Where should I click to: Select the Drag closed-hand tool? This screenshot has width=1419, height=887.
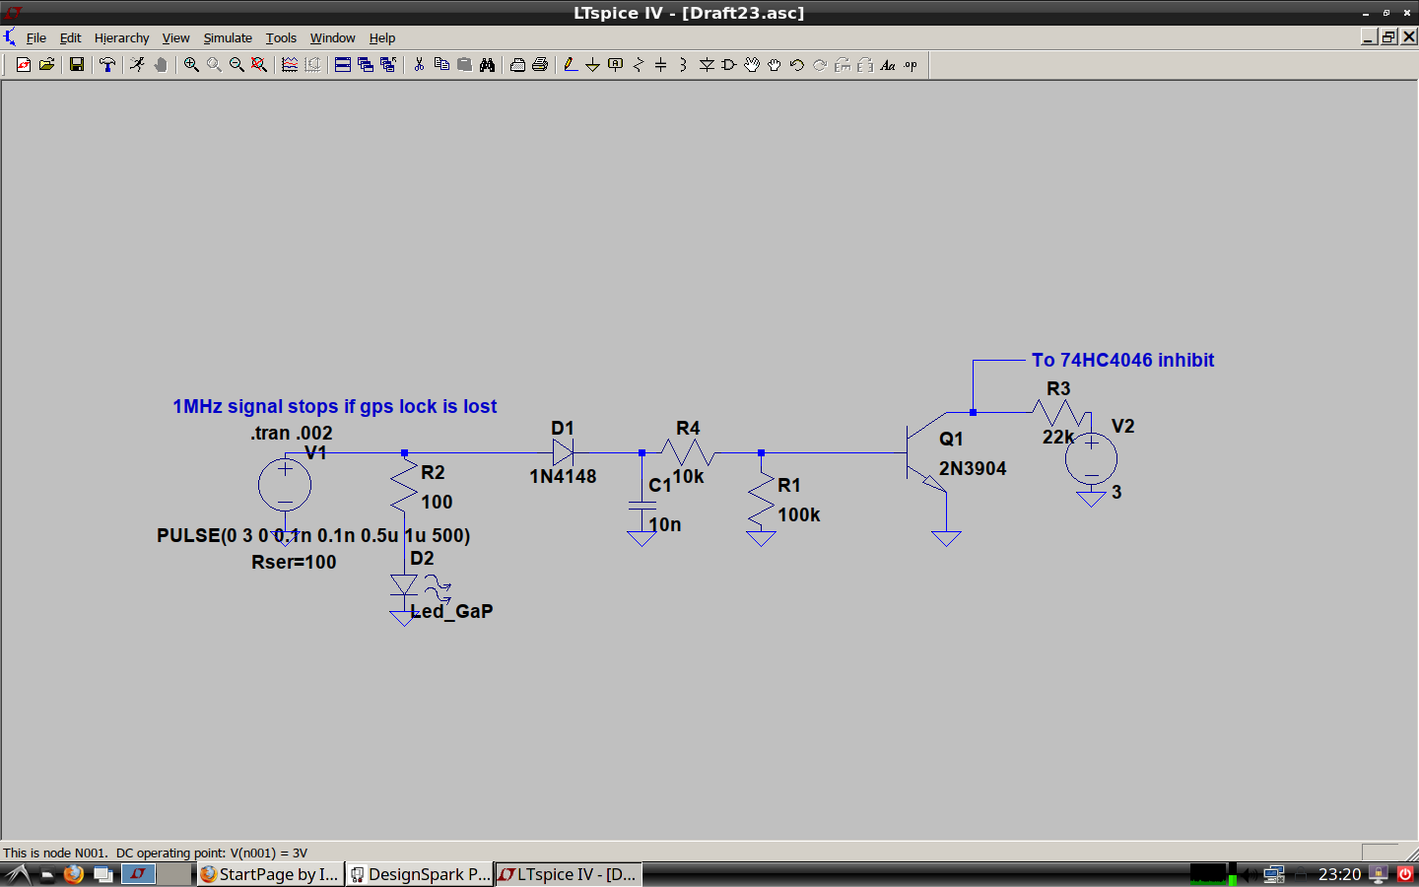pyautogui.click(x=775, y=65)
